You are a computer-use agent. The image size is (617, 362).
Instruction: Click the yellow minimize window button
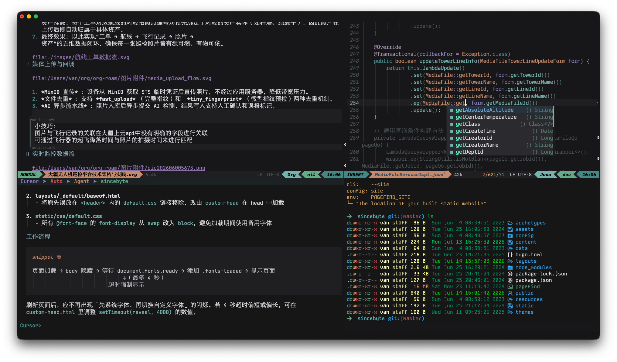(x=29, y=16)
